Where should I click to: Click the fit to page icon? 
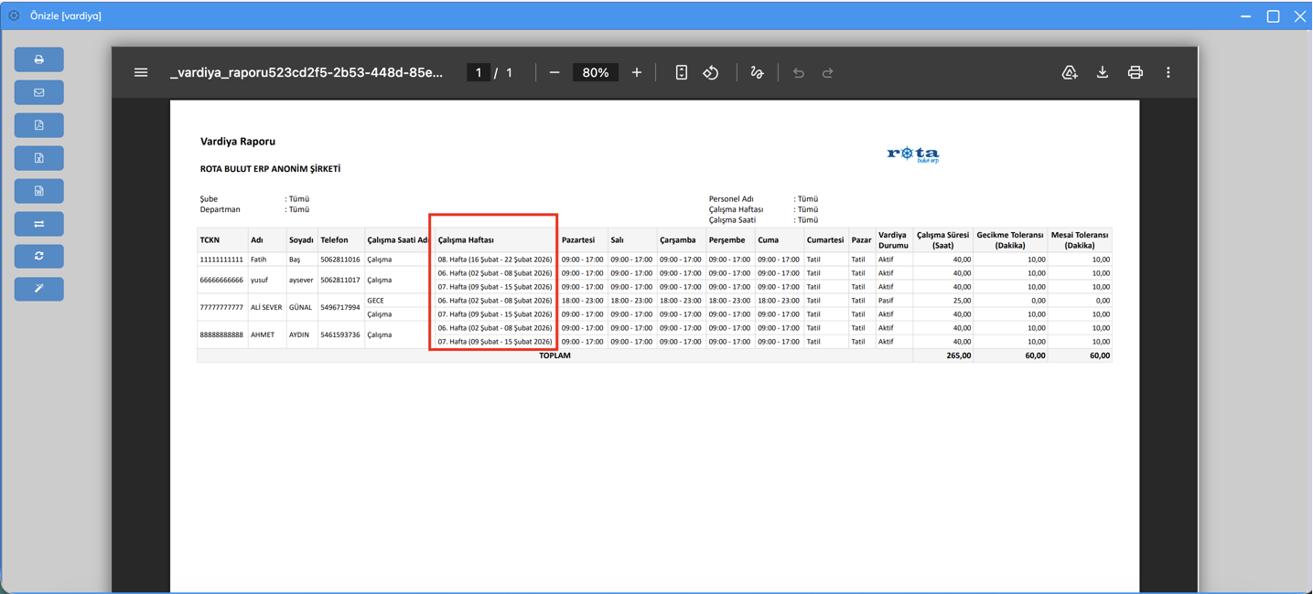[x=682, y=72]
